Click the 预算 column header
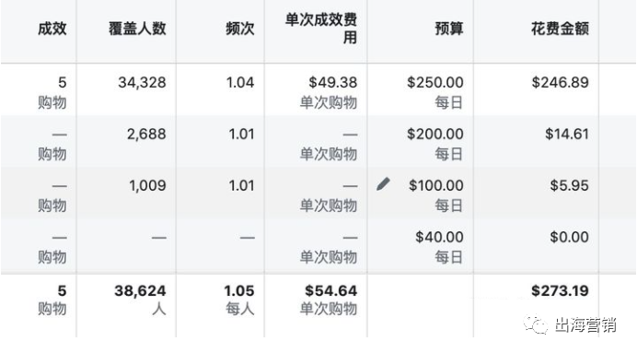 pos(449,29)
